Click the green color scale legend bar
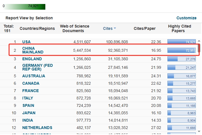This screenshot has height=135, width=202. click(x=25, y=7)
